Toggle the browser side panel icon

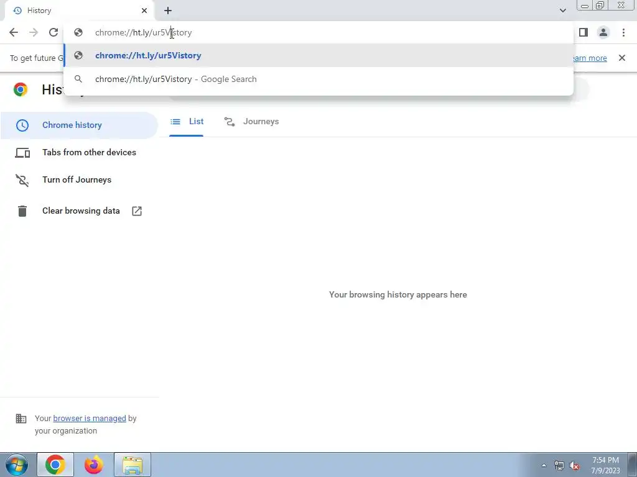[584, 32]
